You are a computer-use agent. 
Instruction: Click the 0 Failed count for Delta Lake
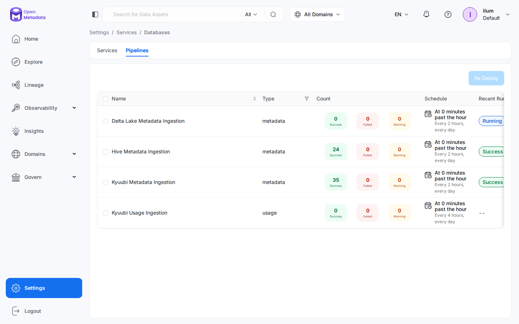click(x=368, y=121)
